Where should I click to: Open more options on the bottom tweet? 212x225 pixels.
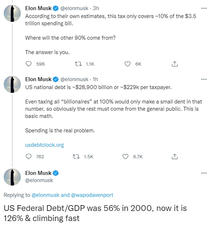[x=204, y=173]
